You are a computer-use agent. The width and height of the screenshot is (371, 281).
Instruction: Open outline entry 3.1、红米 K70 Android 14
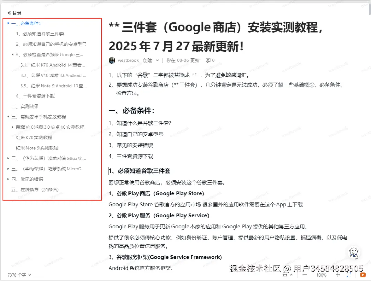53,65
